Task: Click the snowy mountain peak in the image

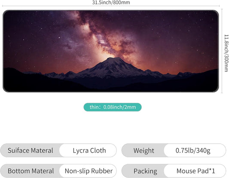Action: click(x=113, y=61)
